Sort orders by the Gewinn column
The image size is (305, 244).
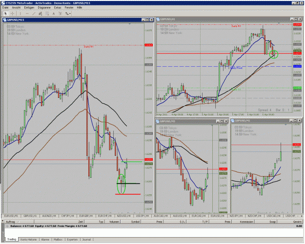(x=290, y=222)
